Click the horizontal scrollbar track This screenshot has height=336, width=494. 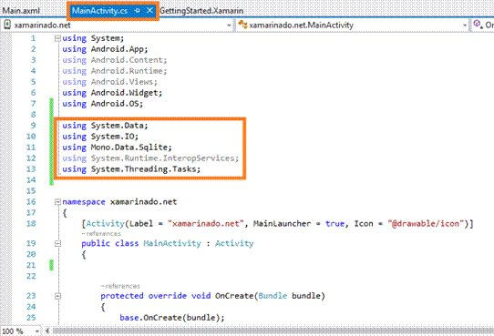click(x=273, y=331)
